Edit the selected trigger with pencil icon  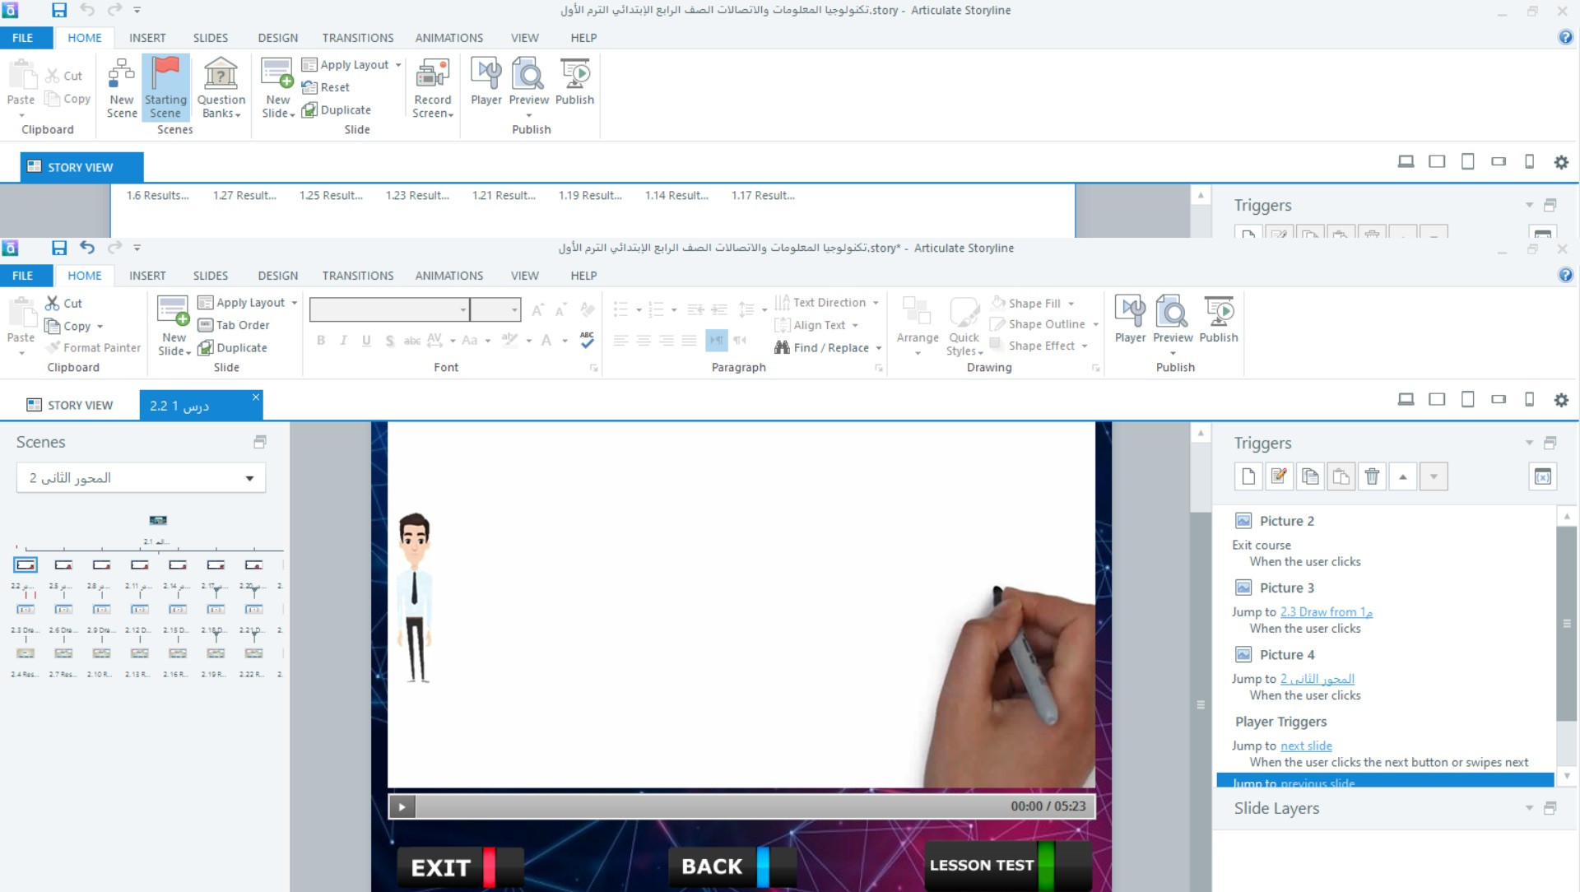coord(1279,476)
